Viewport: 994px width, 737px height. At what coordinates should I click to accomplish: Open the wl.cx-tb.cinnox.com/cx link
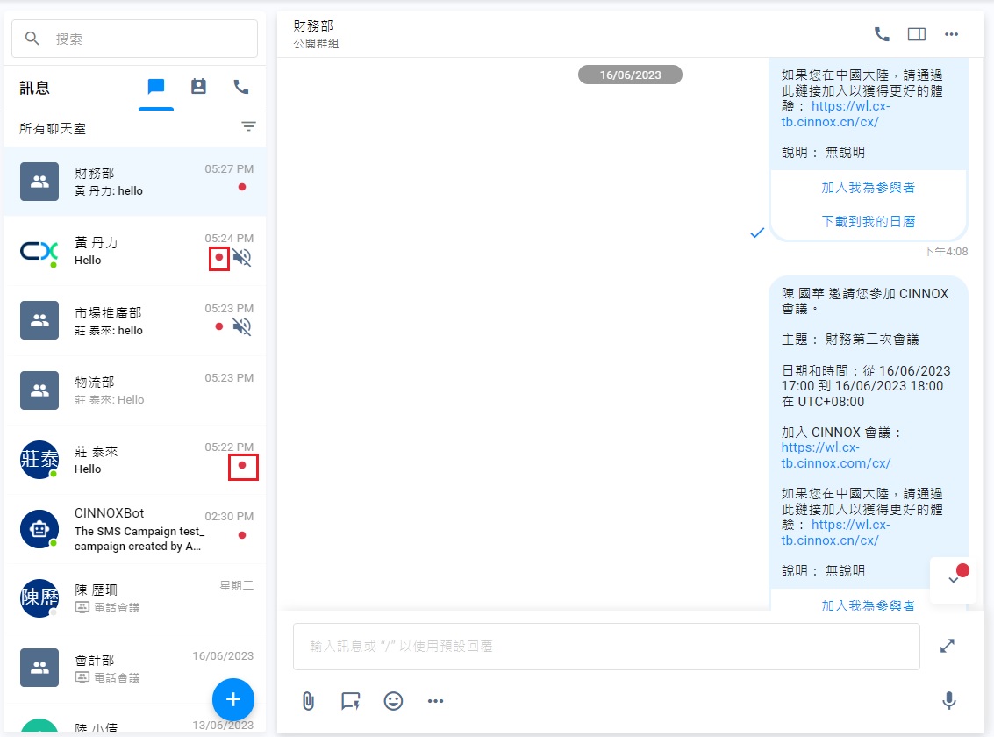[835, 455]
